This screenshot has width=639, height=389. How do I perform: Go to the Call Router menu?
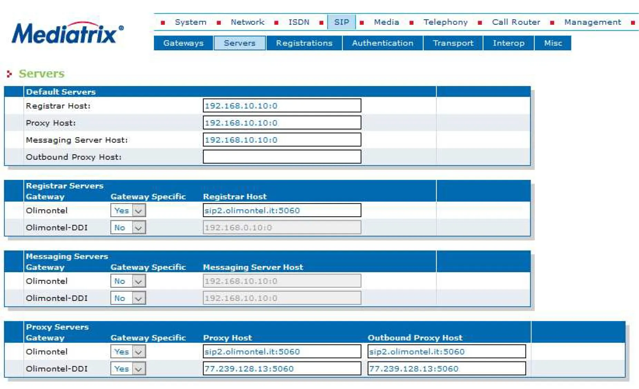click(516, 22)
